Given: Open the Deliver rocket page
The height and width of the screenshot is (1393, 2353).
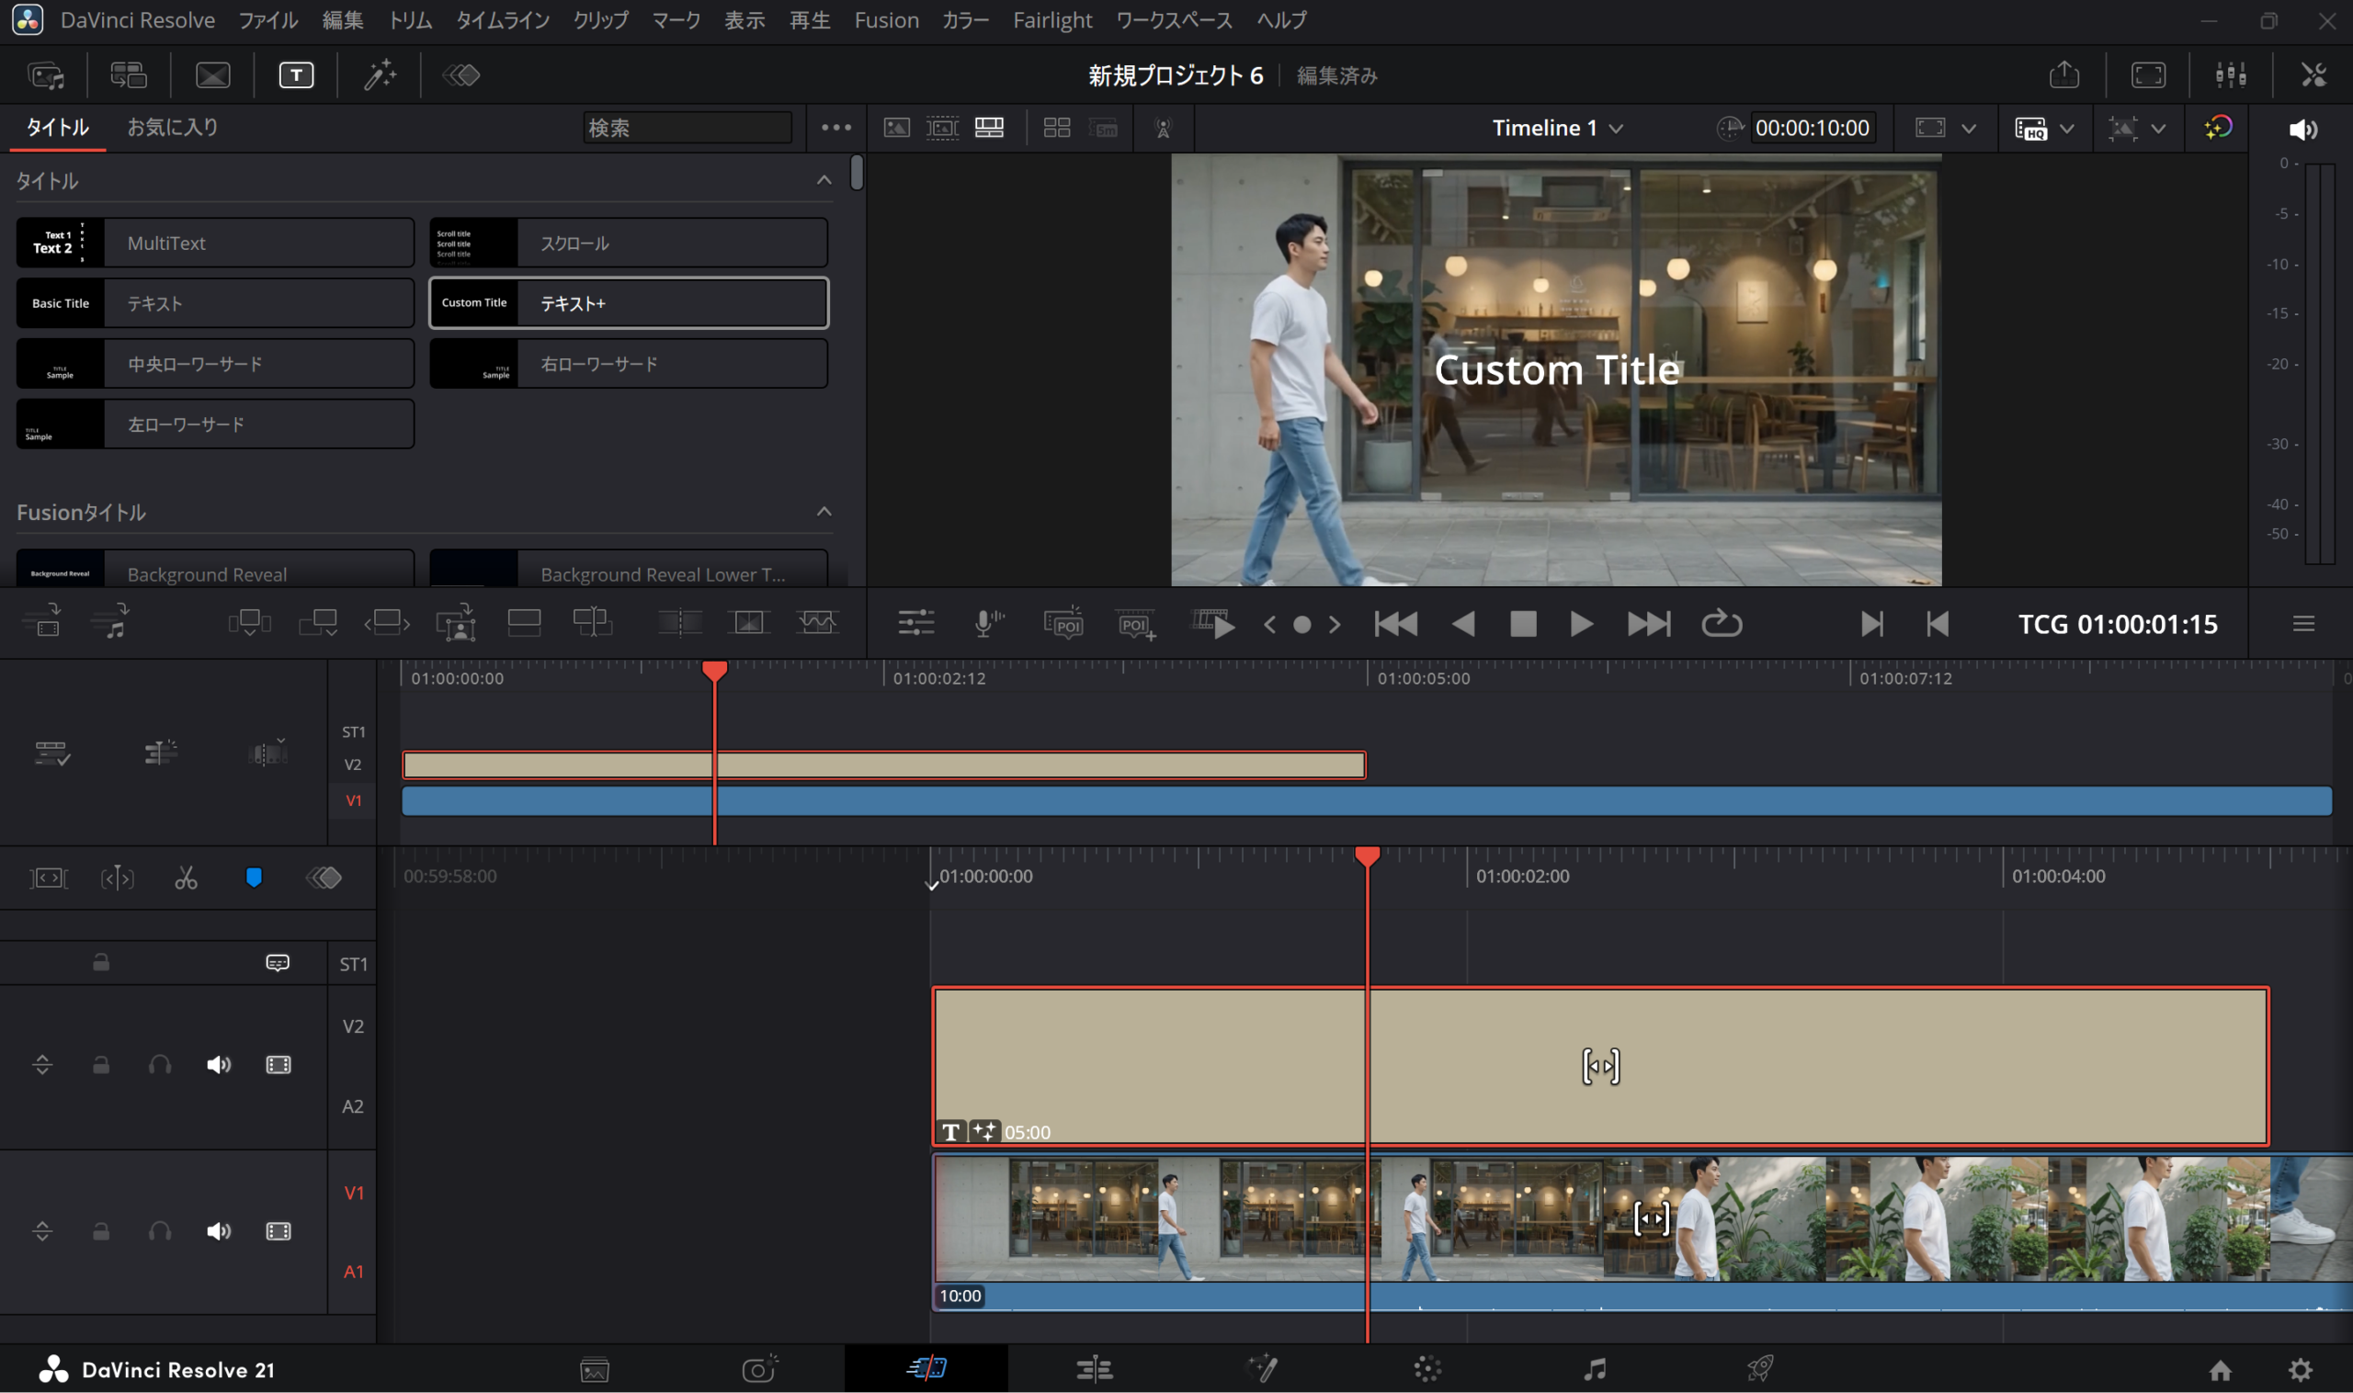Looking at the screenshot, I should [1760, 1370].
